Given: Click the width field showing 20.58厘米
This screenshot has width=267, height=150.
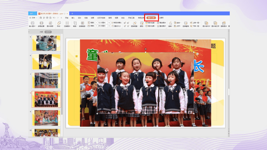Looking at the screenshot, I should click(x=103, y=26).
